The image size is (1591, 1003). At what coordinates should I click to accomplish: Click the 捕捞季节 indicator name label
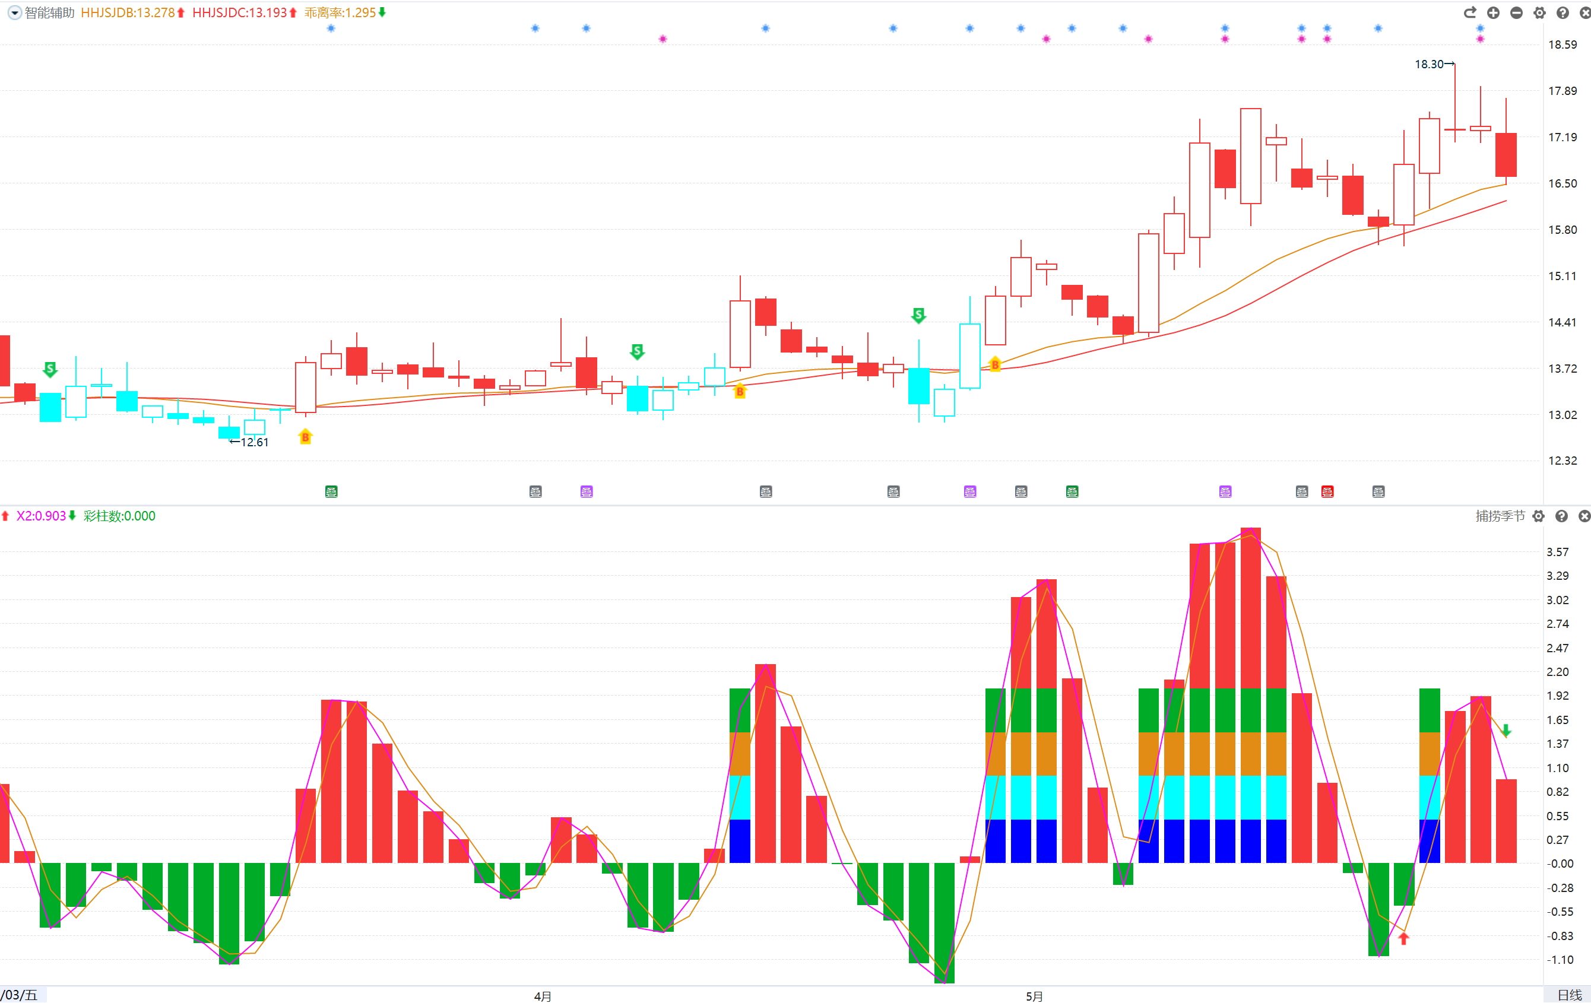coord(1501,516)
